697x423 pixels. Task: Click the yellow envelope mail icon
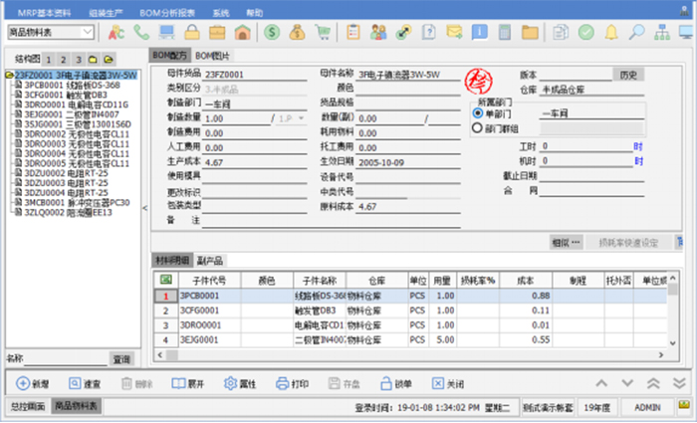454,32
